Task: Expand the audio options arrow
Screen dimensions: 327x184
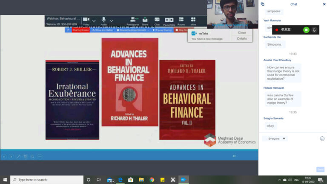Action: (x=112, y=20)
